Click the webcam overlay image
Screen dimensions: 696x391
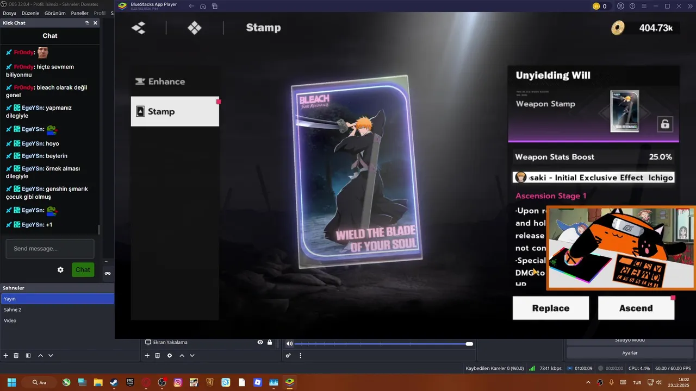pyautogui.click(x=621, y=248)
